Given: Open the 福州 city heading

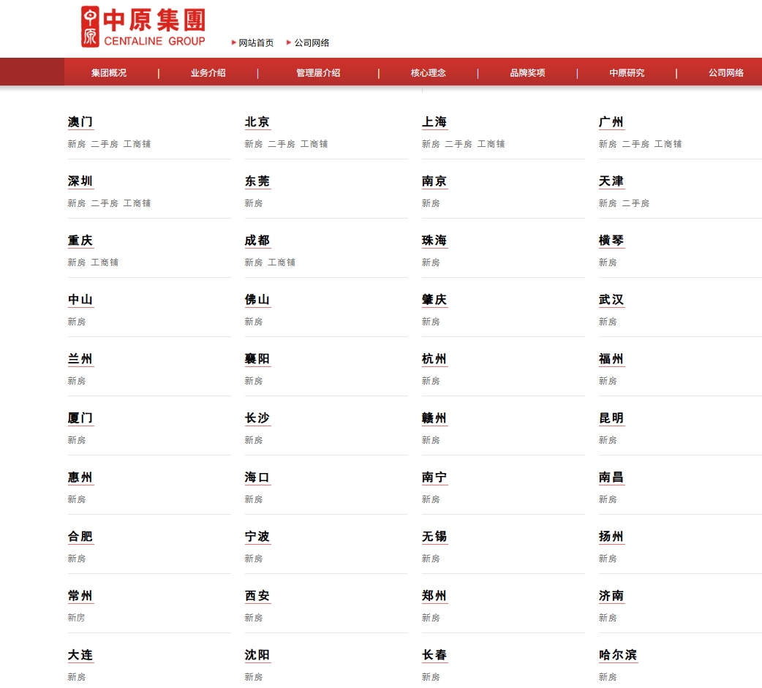Looking at the screenshot, I should pos(611,359).
